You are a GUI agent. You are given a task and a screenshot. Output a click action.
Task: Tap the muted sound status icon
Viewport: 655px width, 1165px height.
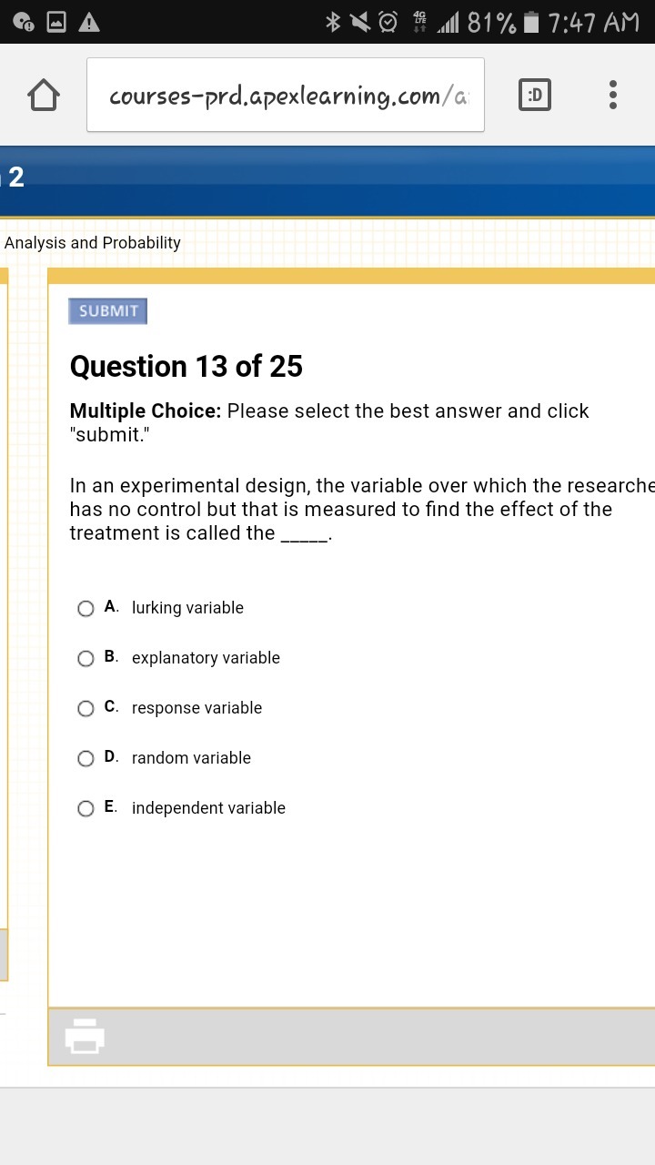pyautogui.click(x=360, y=22)
